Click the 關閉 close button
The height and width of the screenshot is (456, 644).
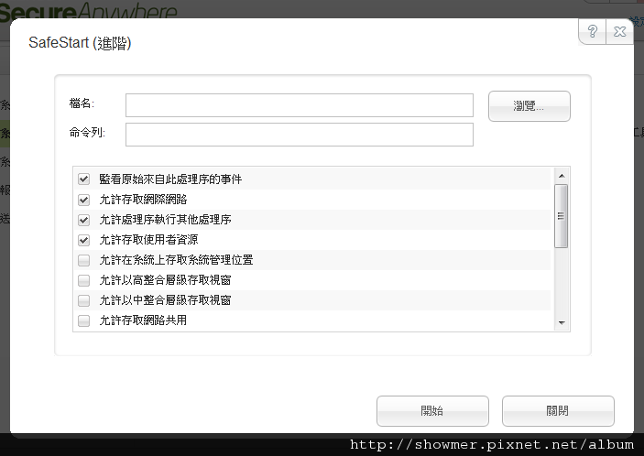(558, 411)
